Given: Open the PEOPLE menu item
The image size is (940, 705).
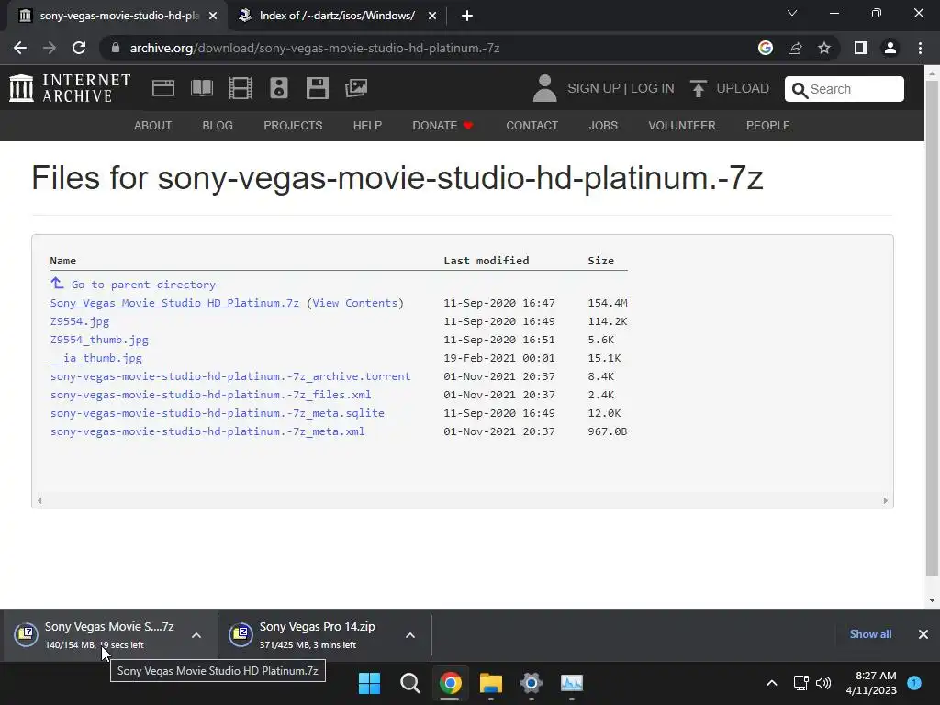Looking at the screenshot, I should click(x=768, y=125).
